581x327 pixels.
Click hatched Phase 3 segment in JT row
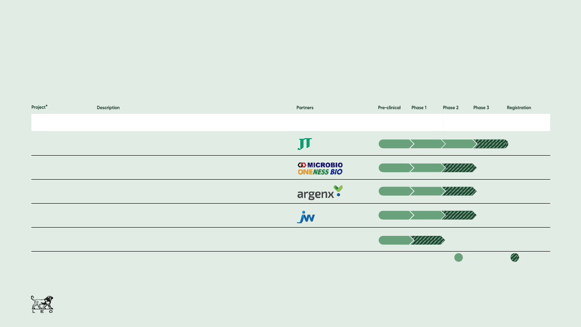tap(491, 144)
